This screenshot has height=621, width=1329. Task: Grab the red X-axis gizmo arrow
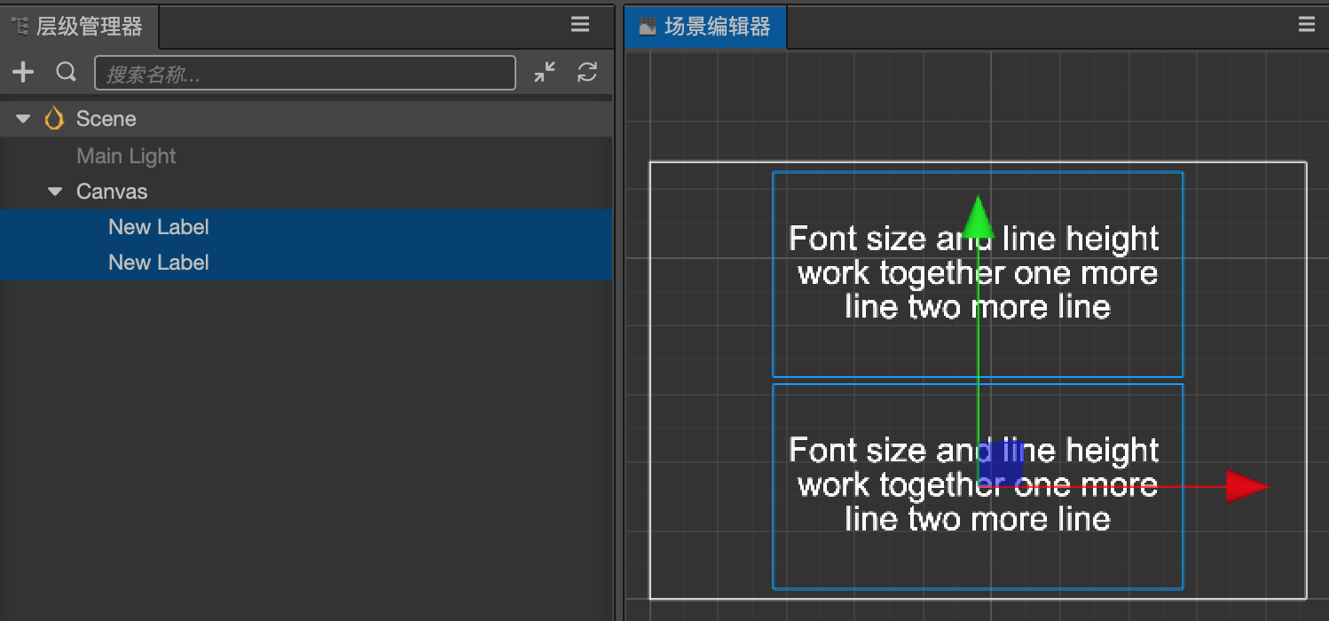(x=1247, y=486)
